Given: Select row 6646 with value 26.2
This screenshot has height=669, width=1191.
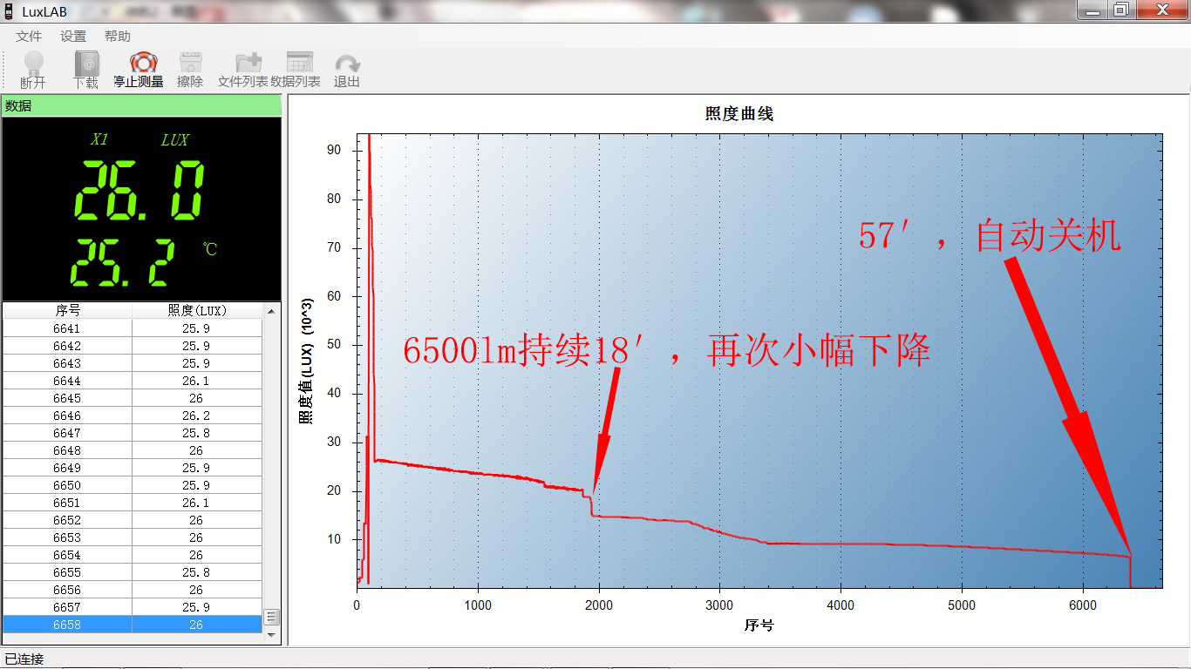Looking at the screenshot, I should click(132, 416).
